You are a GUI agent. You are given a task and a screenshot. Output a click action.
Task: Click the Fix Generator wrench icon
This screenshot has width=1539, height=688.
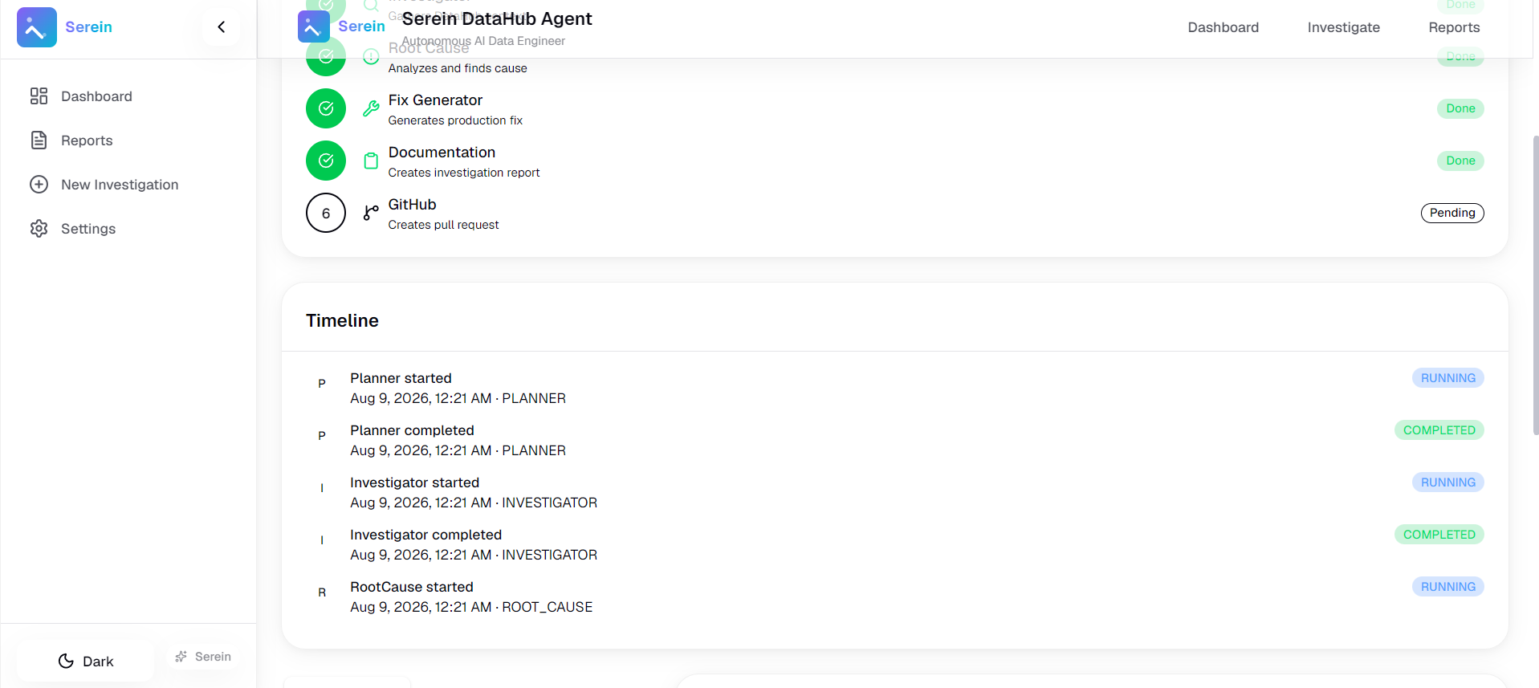[371, 108]
